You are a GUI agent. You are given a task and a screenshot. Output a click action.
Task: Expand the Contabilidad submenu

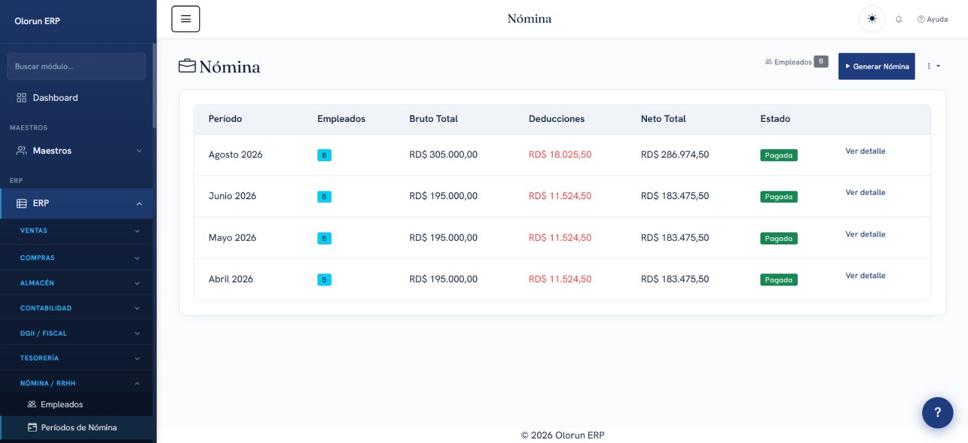coord(77,308)
